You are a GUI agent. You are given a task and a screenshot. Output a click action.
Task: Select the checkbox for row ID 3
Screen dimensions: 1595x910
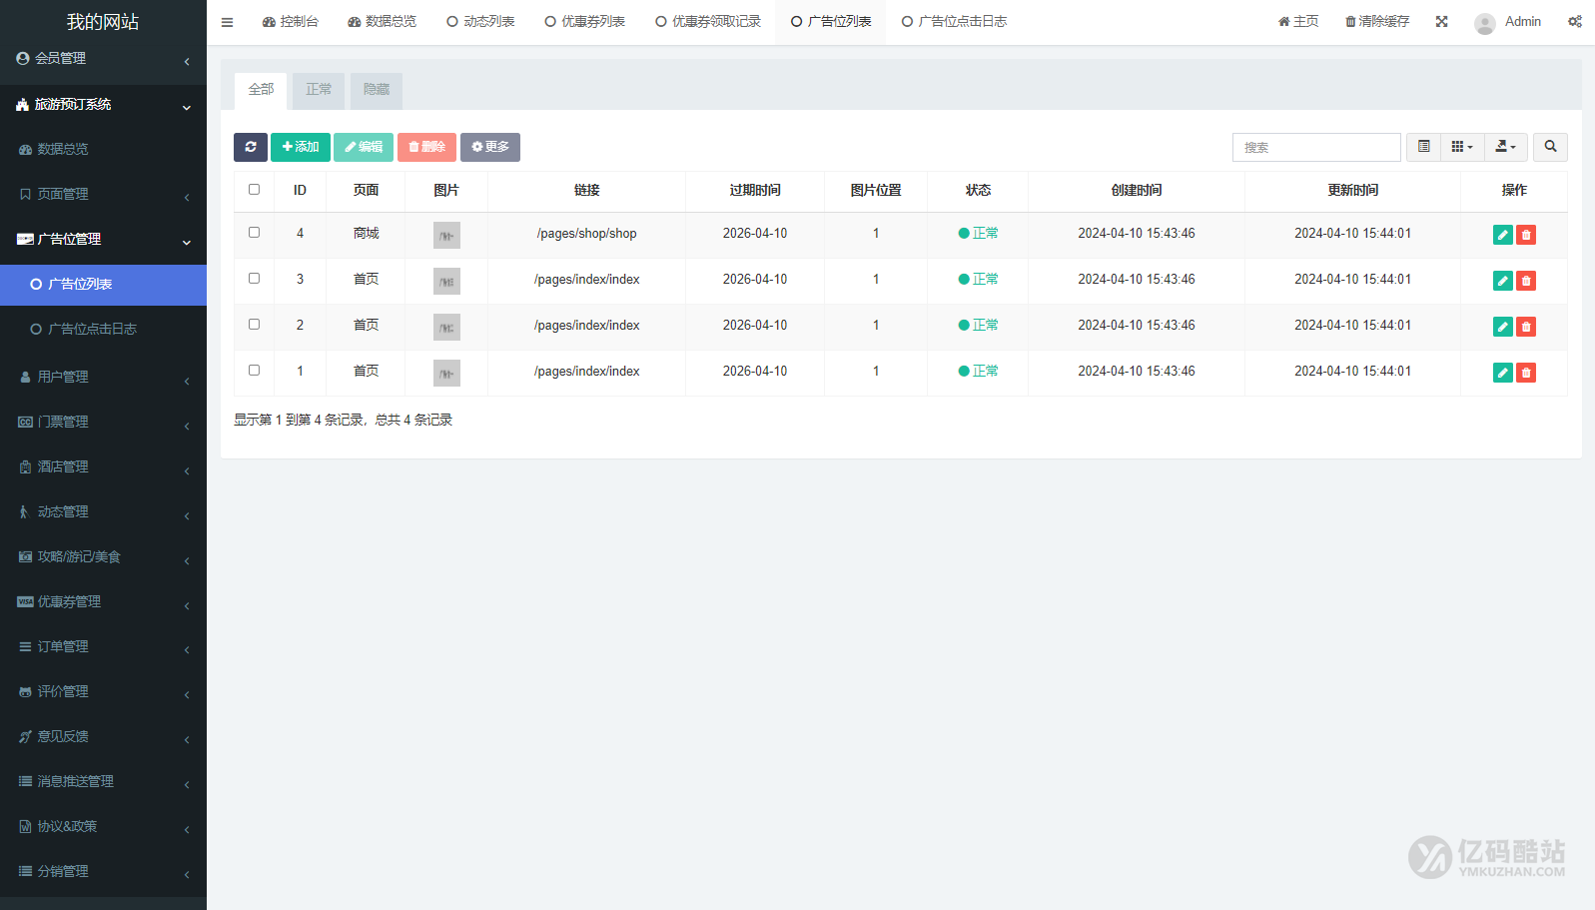pos(254,279)
